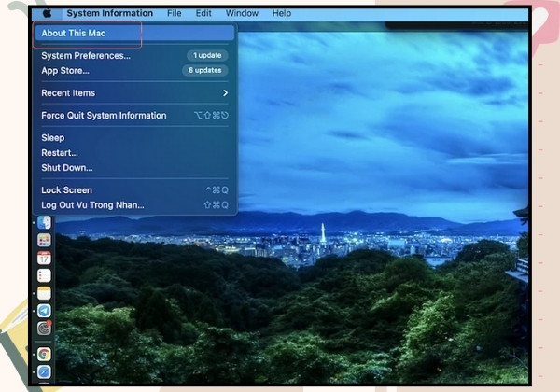This screenshot has width=560, height=392.
Task: Choose Force Quit System Information
Action: [x=134, y=116]
